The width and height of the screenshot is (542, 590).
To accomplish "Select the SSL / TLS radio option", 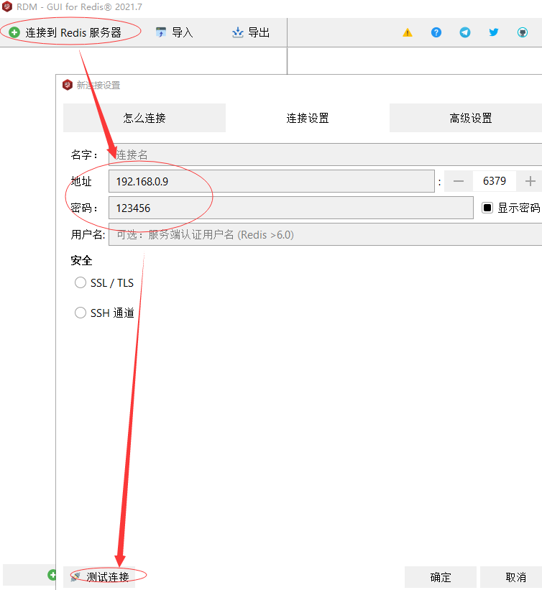I will point(81,282).
